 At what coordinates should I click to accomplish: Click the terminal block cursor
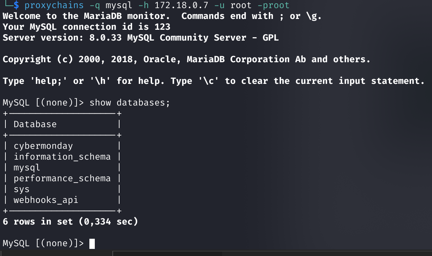[92, 243]
